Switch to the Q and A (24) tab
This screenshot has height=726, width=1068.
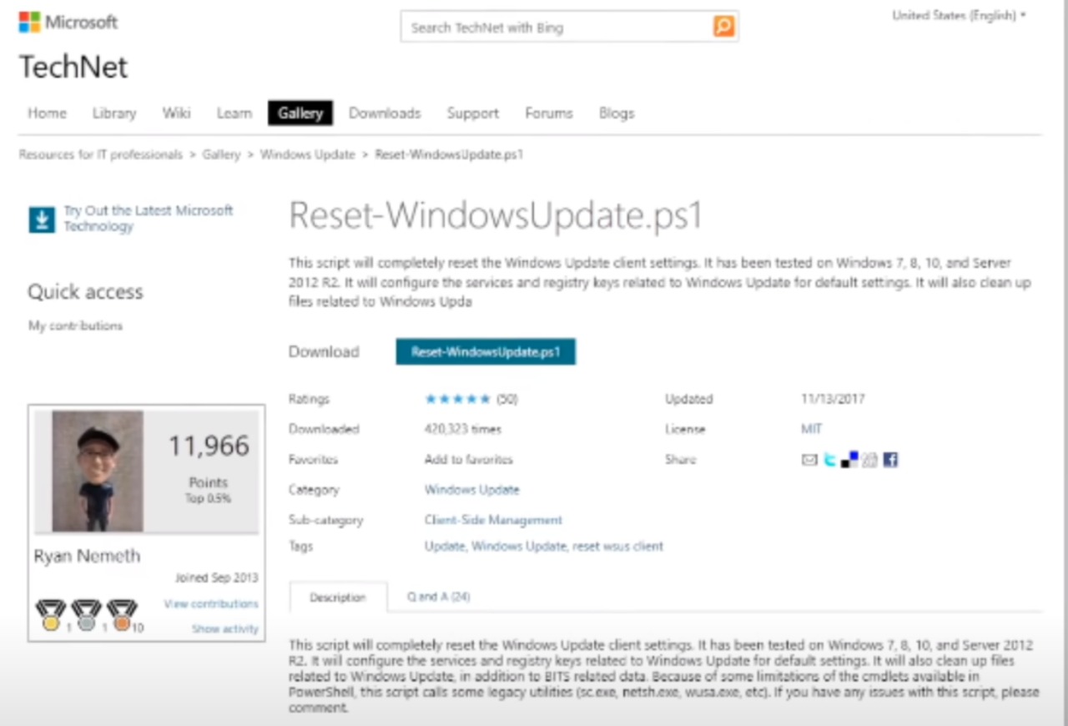pyautogui.click(x=438, y=597)
